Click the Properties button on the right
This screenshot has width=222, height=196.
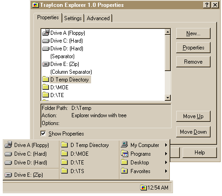click(x=193, y=48)
